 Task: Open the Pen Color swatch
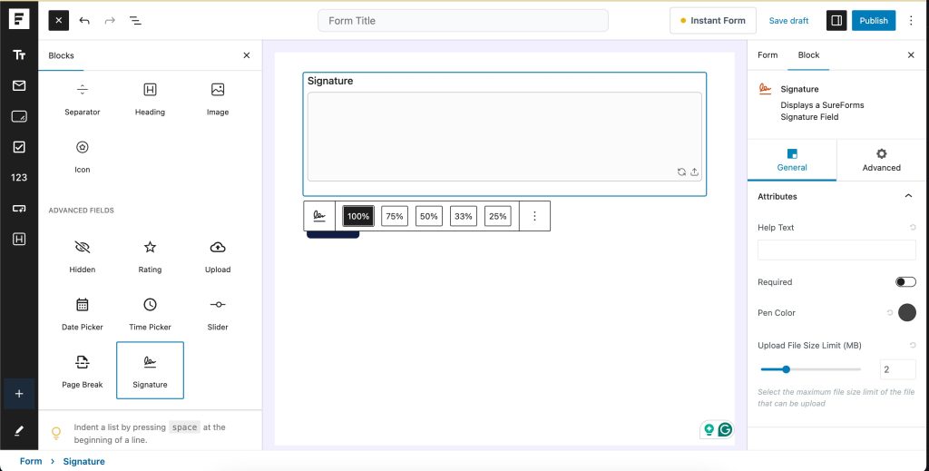click(906, 313)
